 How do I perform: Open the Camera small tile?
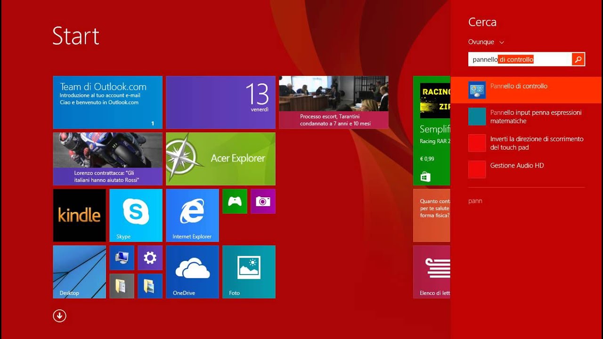pyautogui.click(x=263, y=202)
